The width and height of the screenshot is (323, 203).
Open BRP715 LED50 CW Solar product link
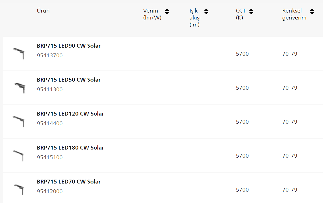69,80
